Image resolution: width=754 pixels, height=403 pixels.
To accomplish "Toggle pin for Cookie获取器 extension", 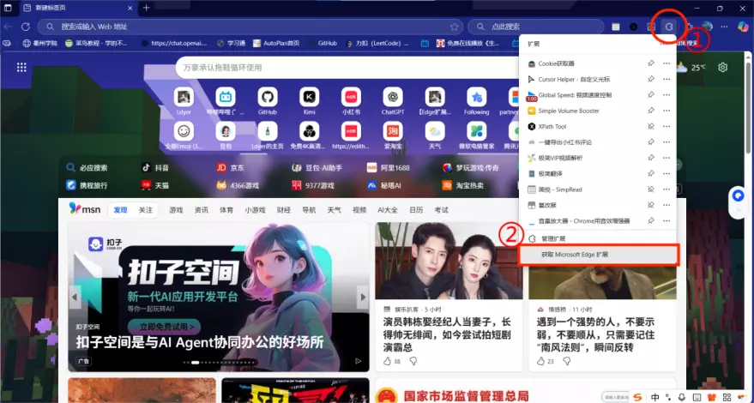I will [651, 63].
